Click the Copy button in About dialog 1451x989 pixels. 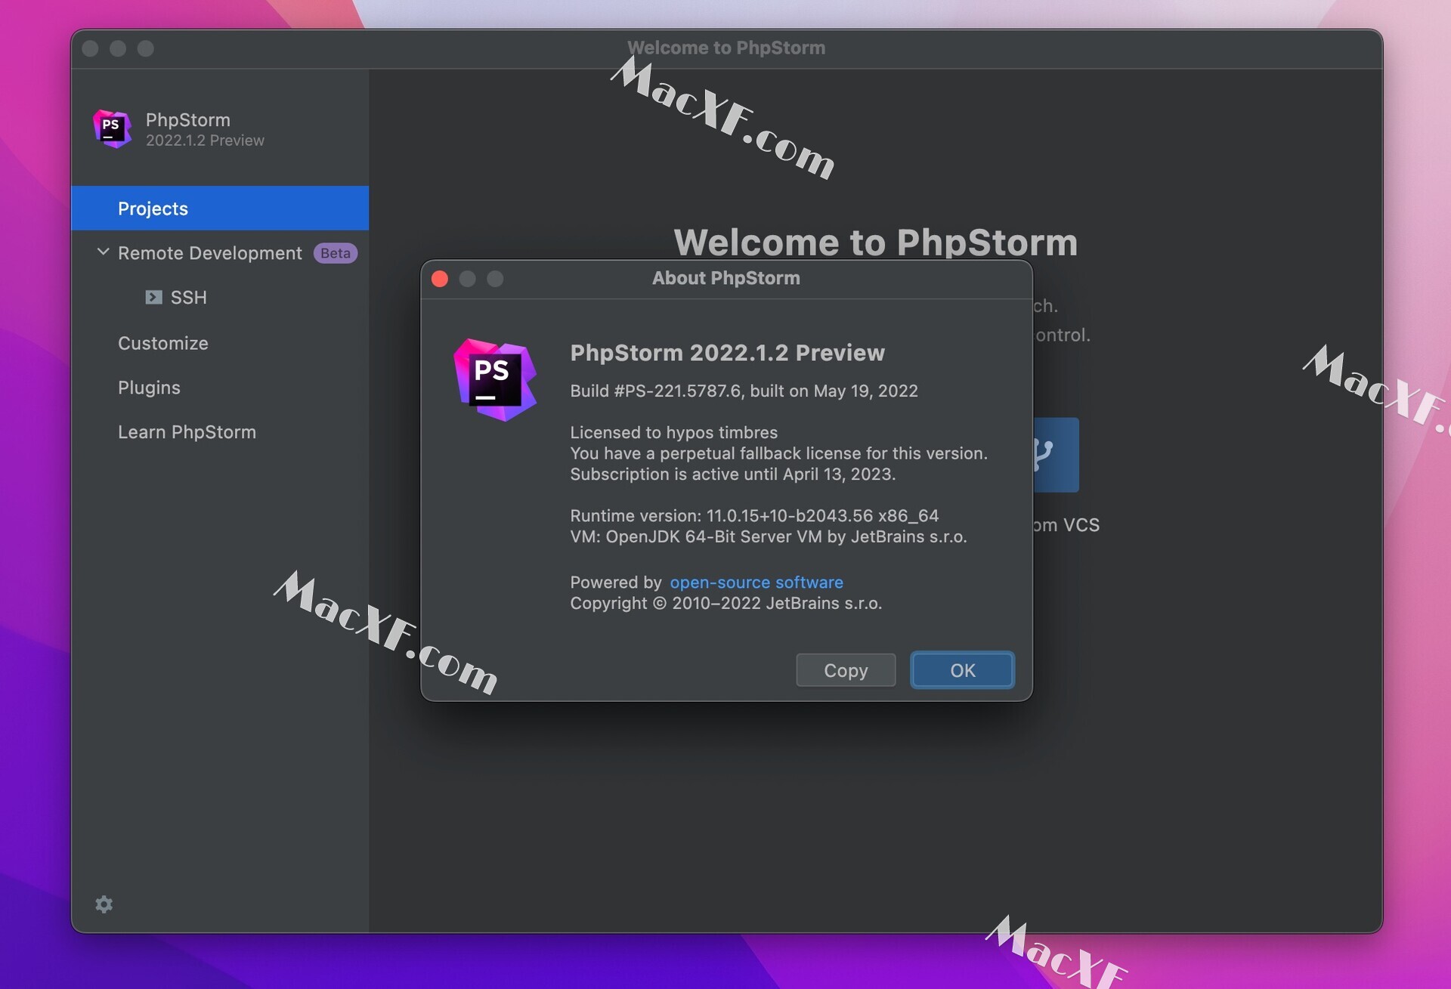click(846, 670)
